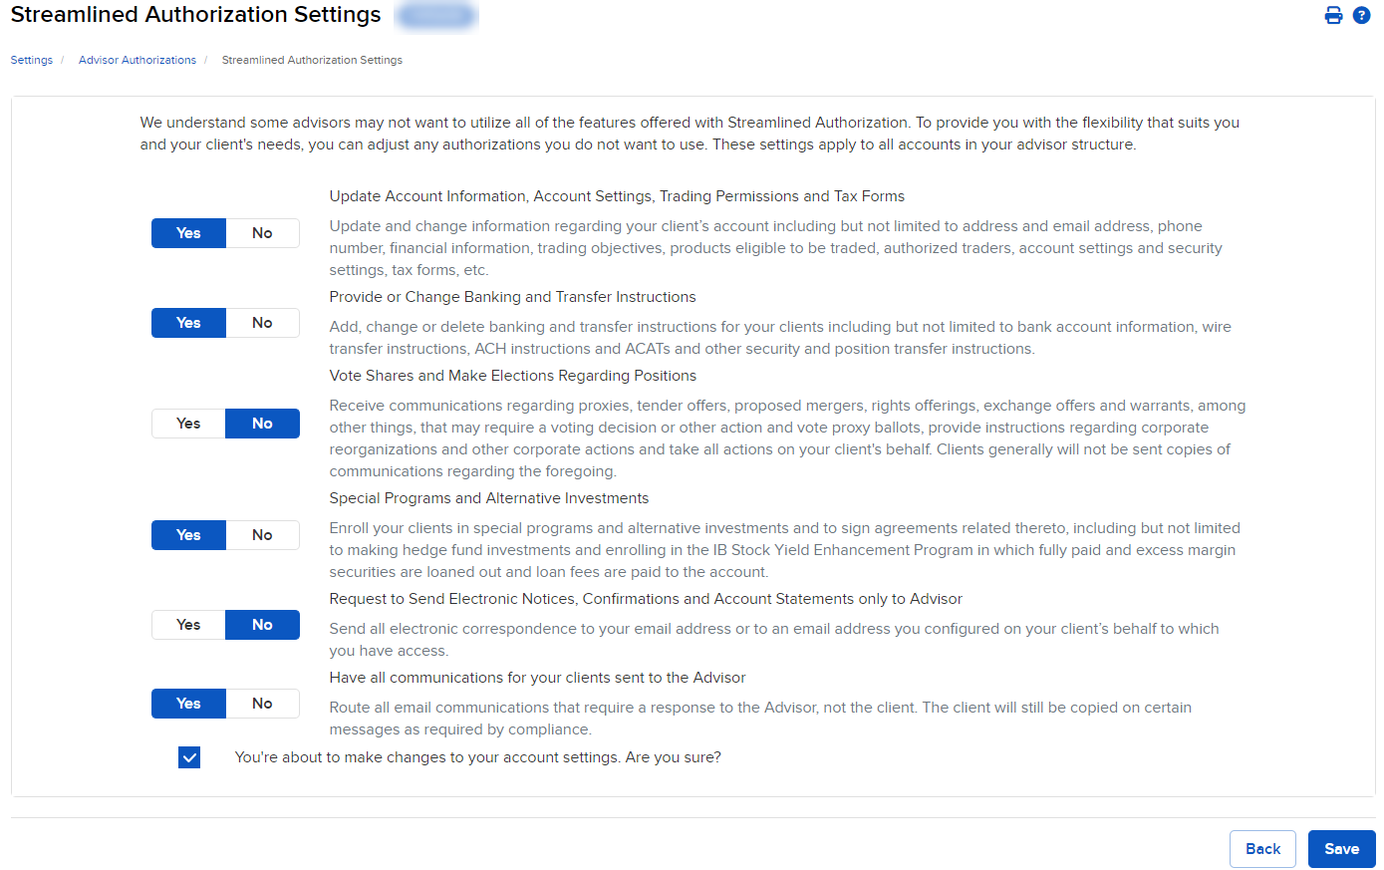The width and height of the screenshot is (1384, 870).
Task: Click the Back button
Action: (x=1262, y=848)
